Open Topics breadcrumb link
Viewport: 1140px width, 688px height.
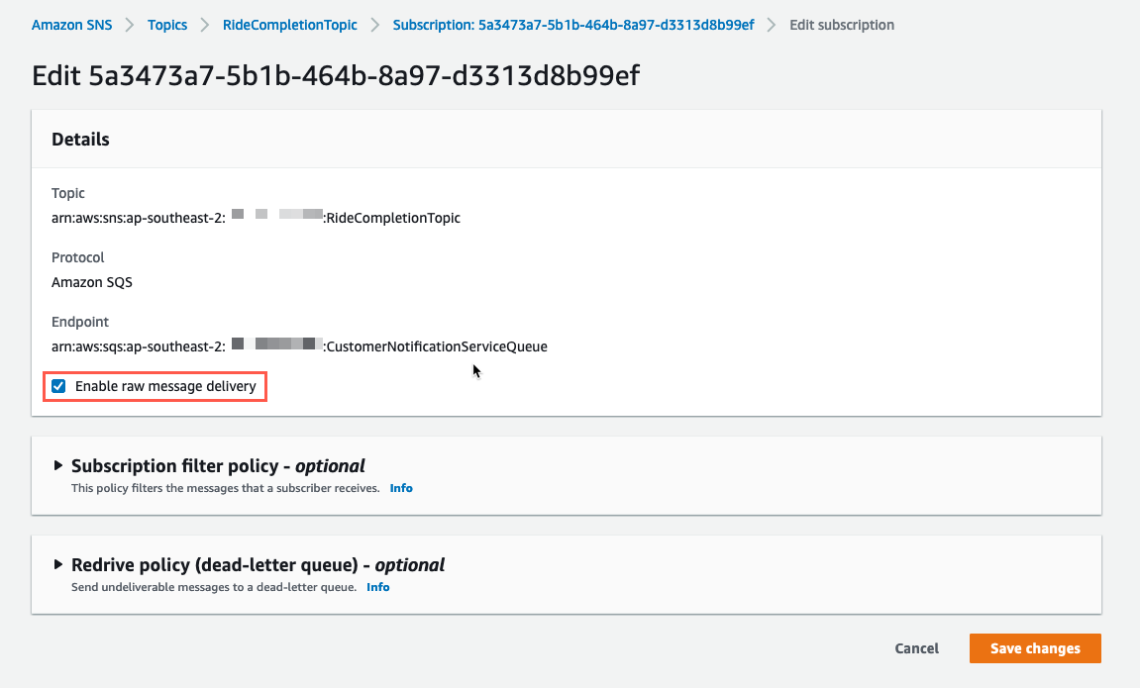click(x=167, y=25)
